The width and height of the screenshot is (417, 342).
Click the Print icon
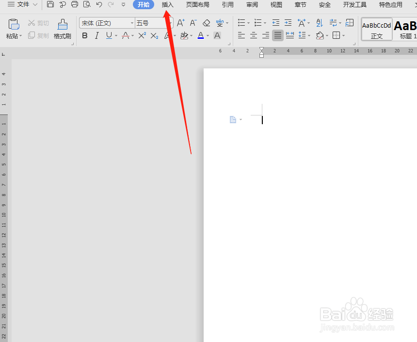coord(75,4)
